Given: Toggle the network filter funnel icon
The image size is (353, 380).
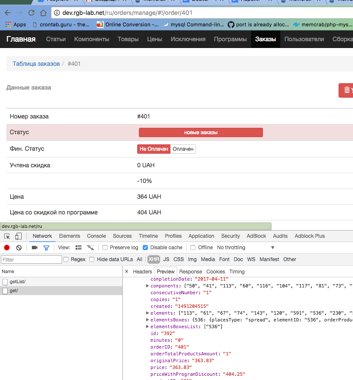Looking at the screenshot, I should coord(46,248).
